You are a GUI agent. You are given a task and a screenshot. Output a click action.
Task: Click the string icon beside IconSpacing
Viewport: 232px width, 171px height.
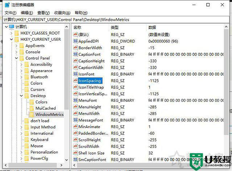coord(75,81)
